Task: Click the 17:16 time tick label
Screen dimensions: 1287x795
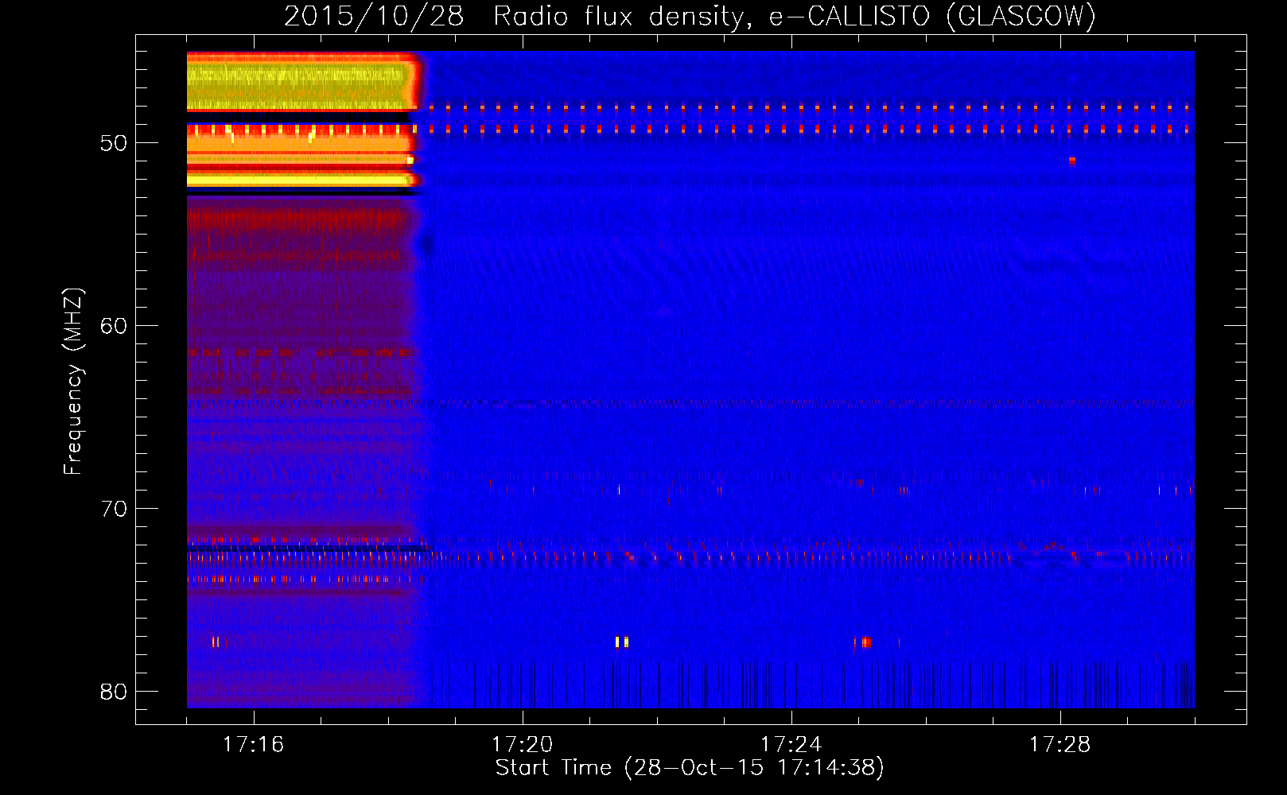Action: (253, 745)
